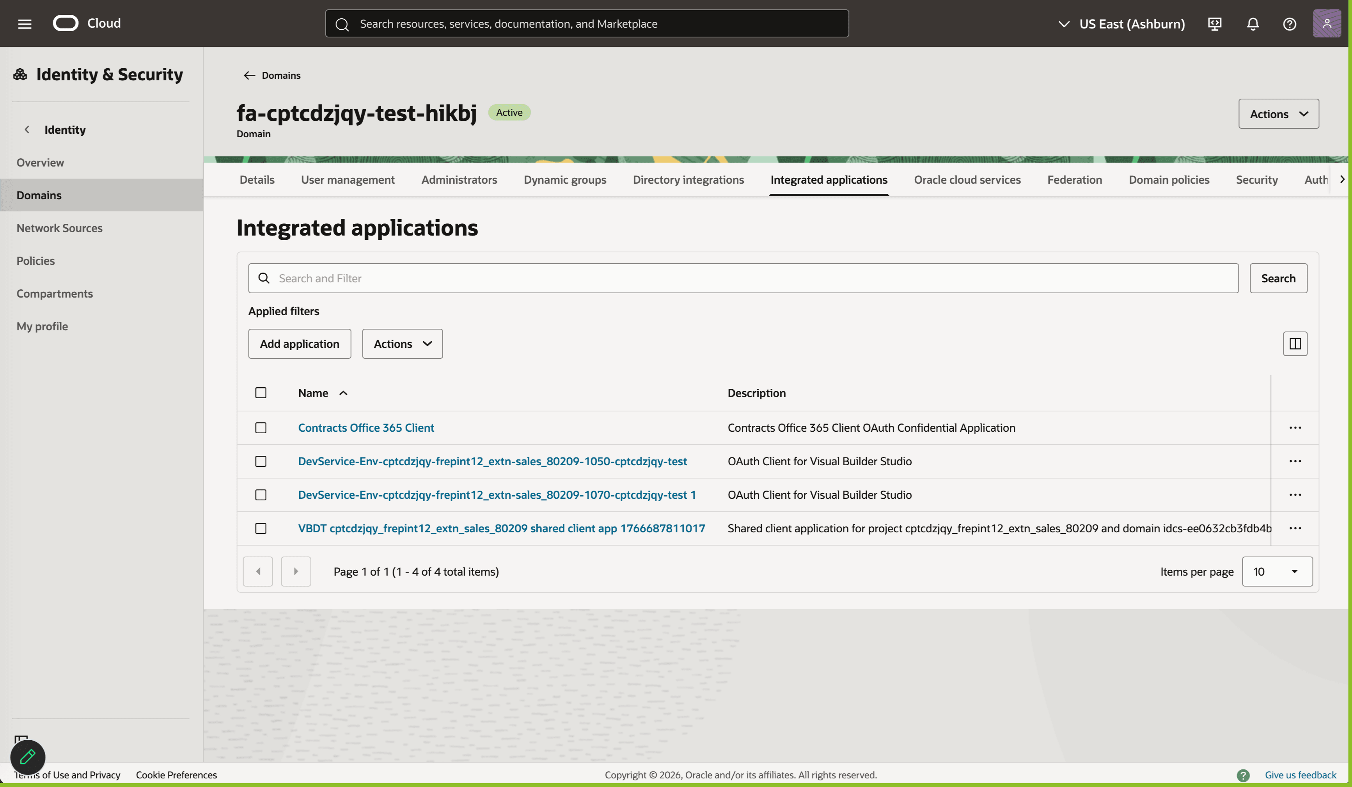Open row actions for Contracts Office 365 Client

1295,427
